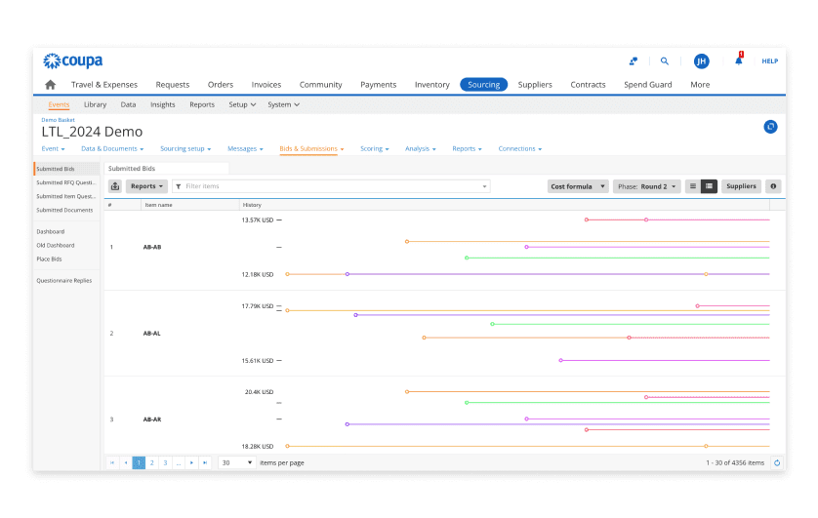Image resolution: width=818 pixels, height=518 pixels.
Task: Switch to detailed list view icon
Action: pos(709,186)
